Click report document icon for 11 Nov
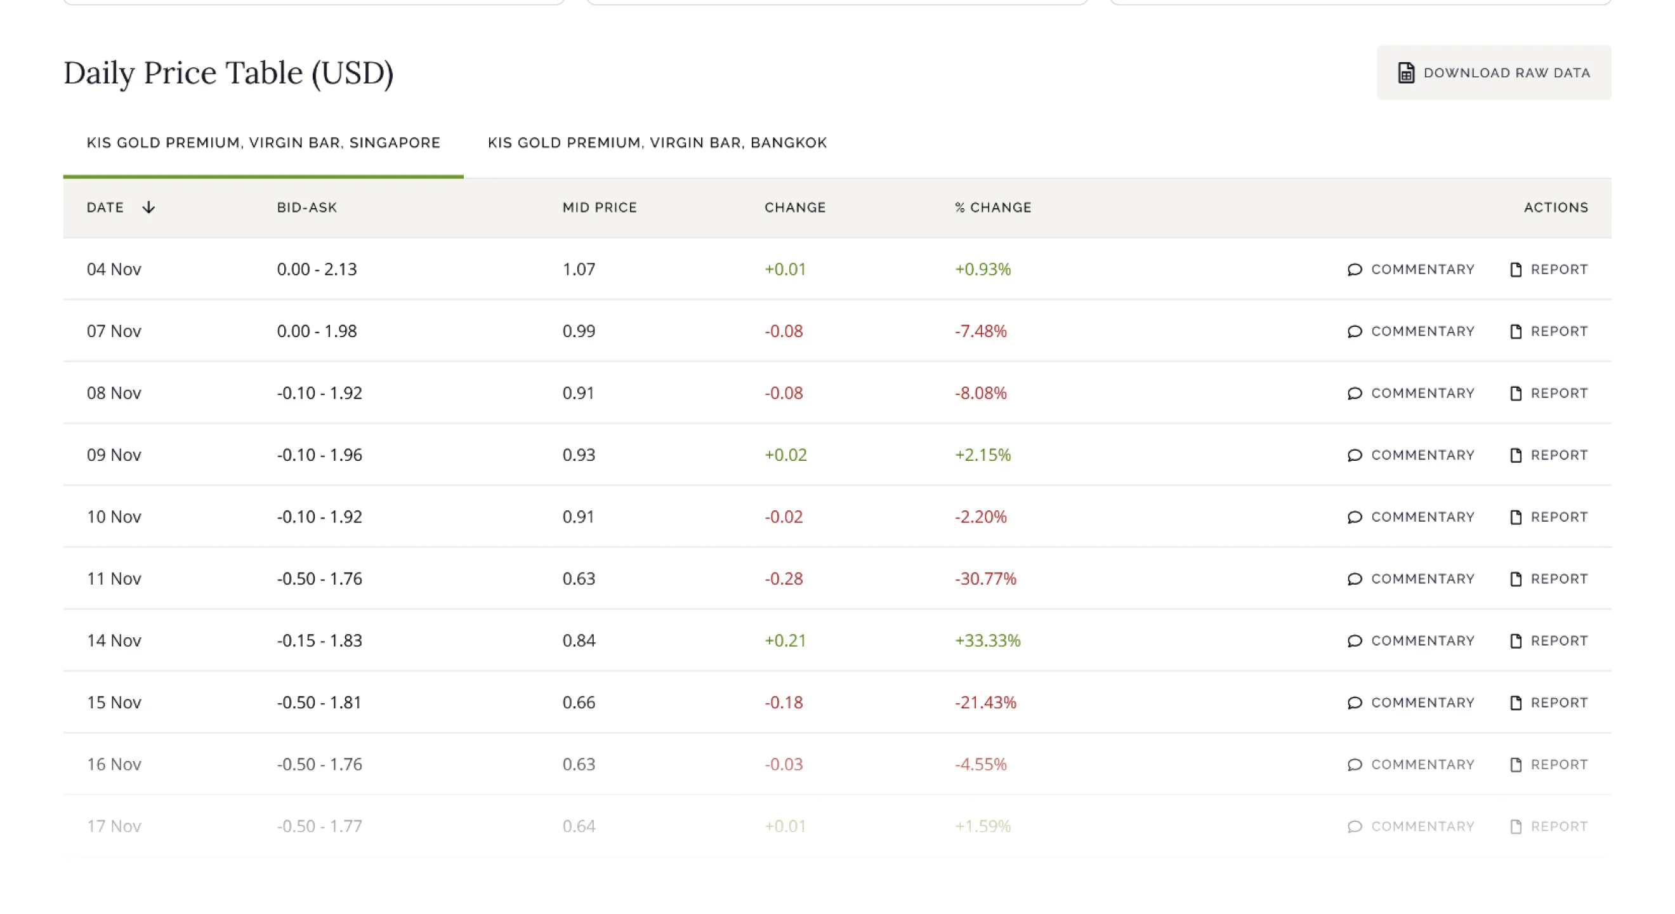The height and width of the screenshot is (914, 1675). click(x=1516, y=579)
